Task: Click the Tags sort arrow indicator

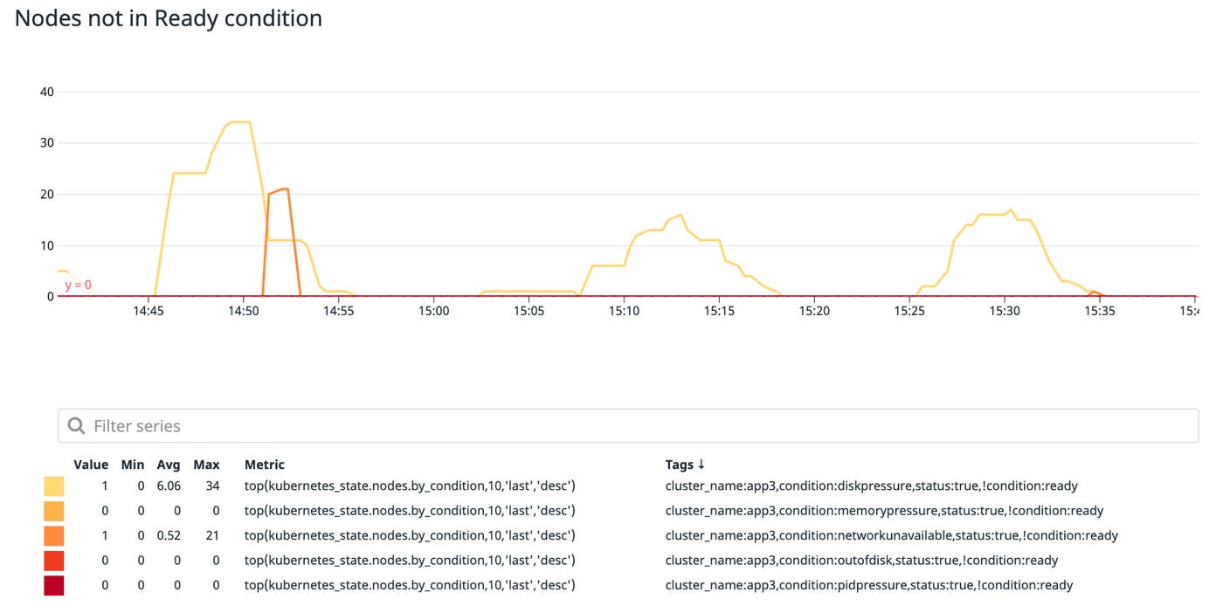Action: pyautogui.click(x=701, y=465)
